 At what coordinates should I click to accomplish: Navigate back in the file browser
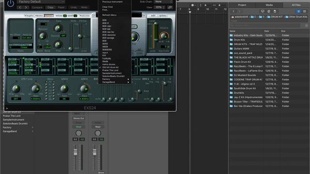(x=233, y=12)
